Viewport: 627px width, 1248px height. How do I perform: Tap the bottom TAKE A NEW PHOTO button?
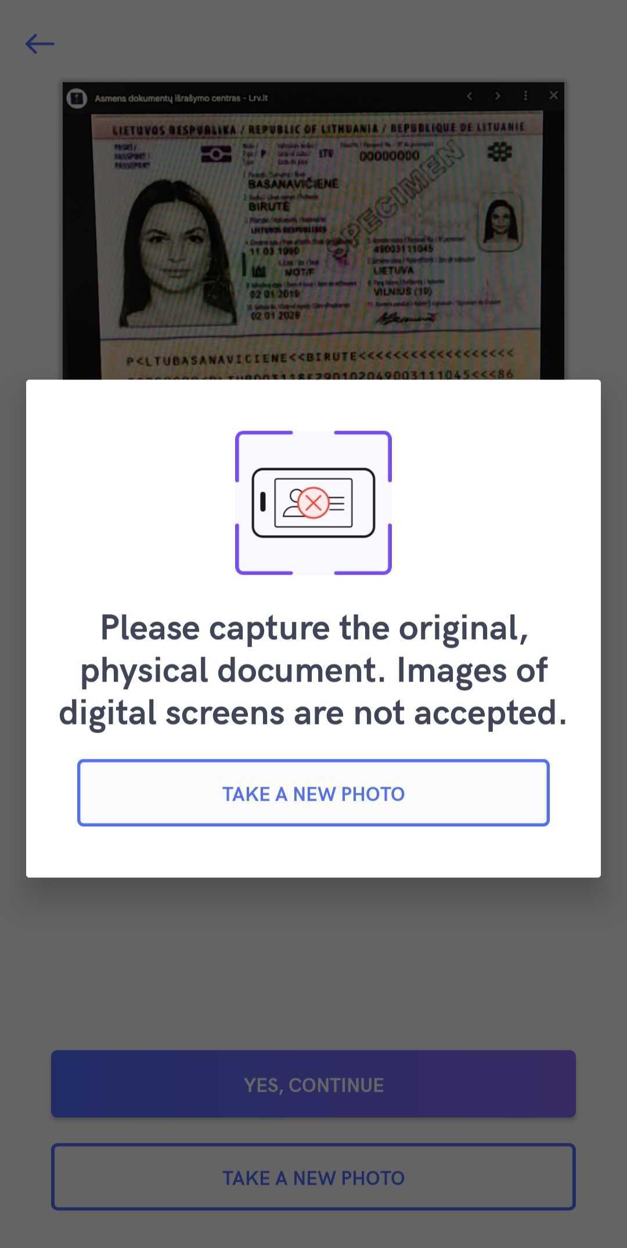coord(313,1177)
